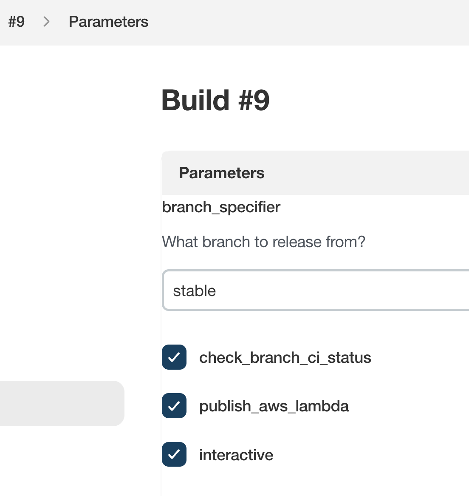469x496 pixels.
Task: Click the Build #9 page heading
Action: (215, 100)
